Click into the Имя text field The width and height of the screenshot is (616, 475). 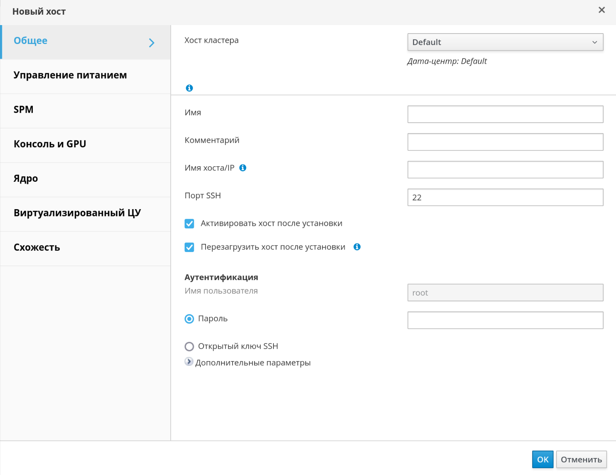point(505,114)
